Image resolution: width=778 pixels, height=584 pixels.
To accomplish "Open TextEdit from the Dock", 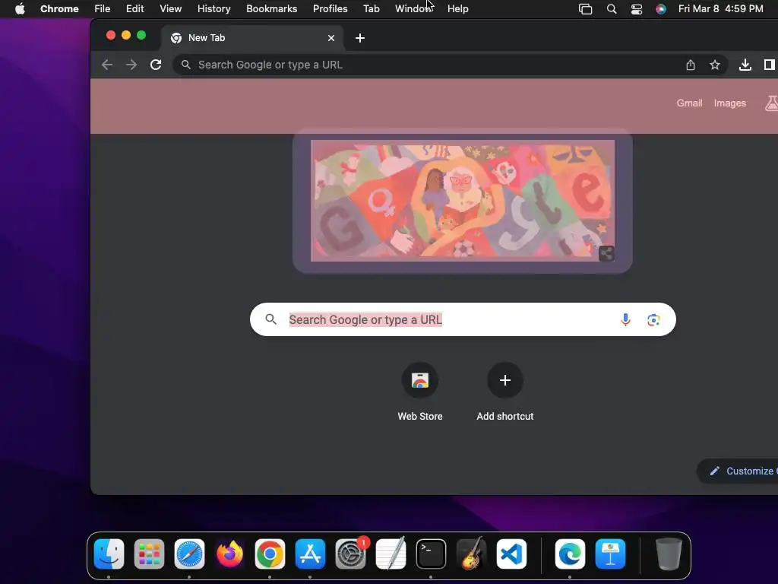I will click(391, 554).
